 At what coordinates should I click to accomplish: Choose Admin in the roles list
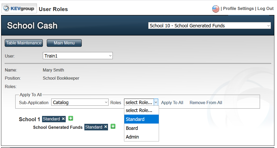coord(141,137)
